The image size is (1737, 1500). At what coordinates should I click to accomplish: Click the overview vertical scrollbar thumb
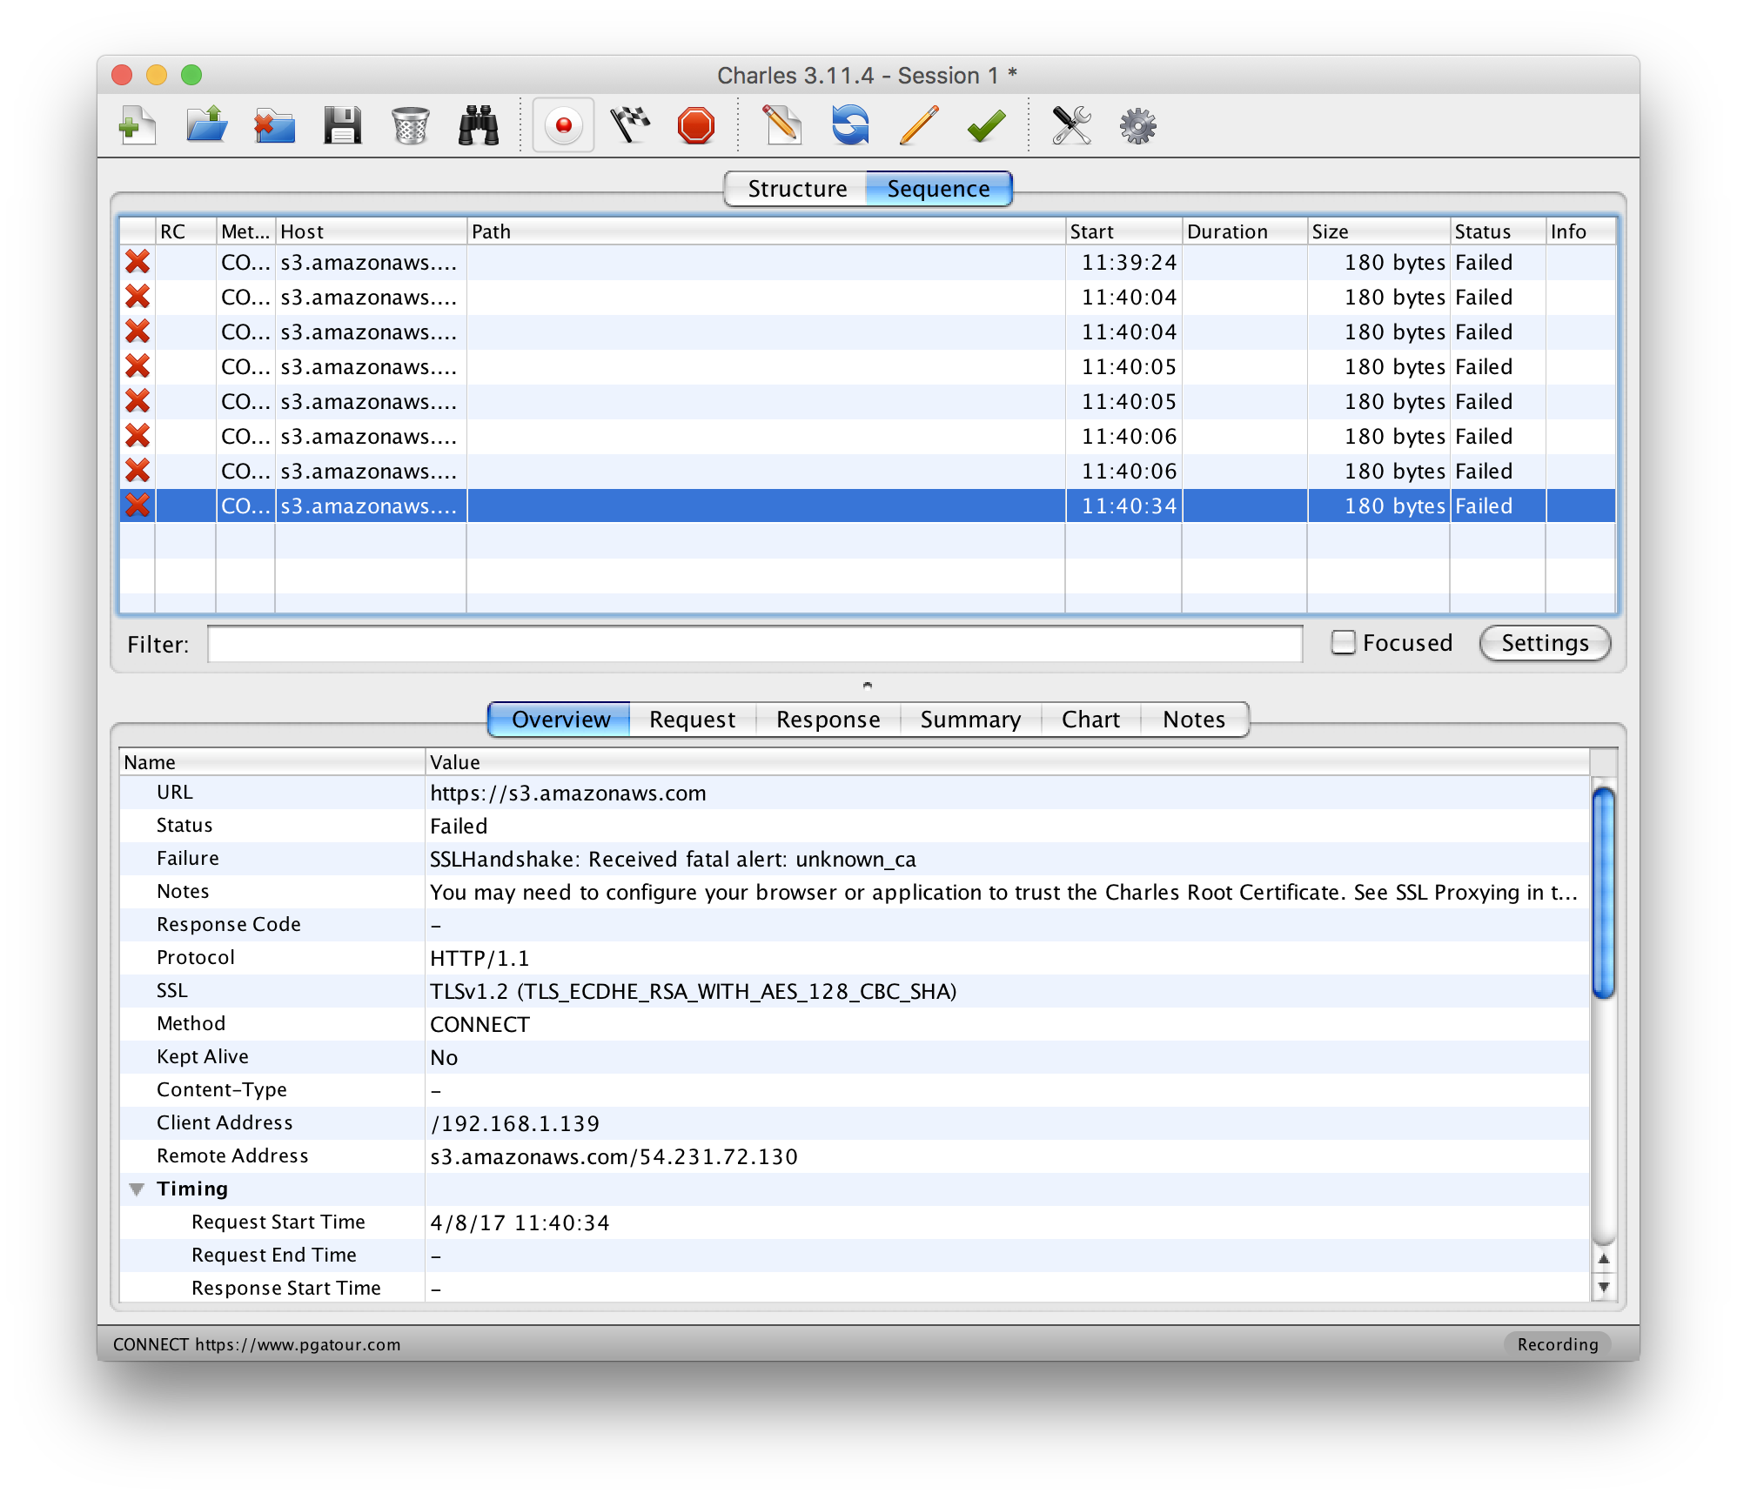pyautogui.click(x=1603, y=892)
